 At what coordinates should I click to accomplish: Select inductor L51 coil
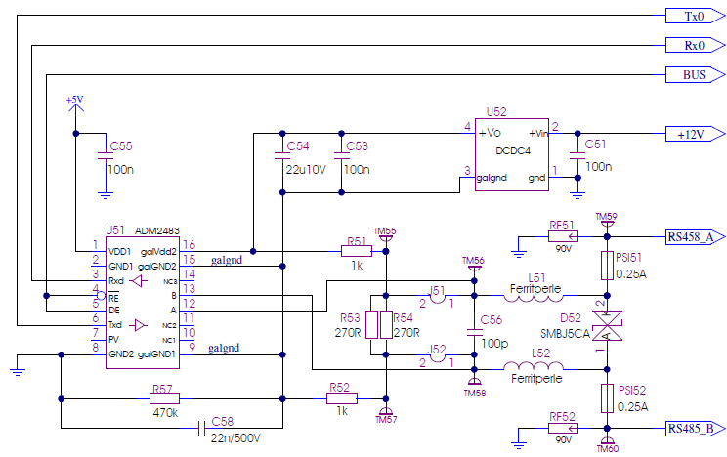534,297
